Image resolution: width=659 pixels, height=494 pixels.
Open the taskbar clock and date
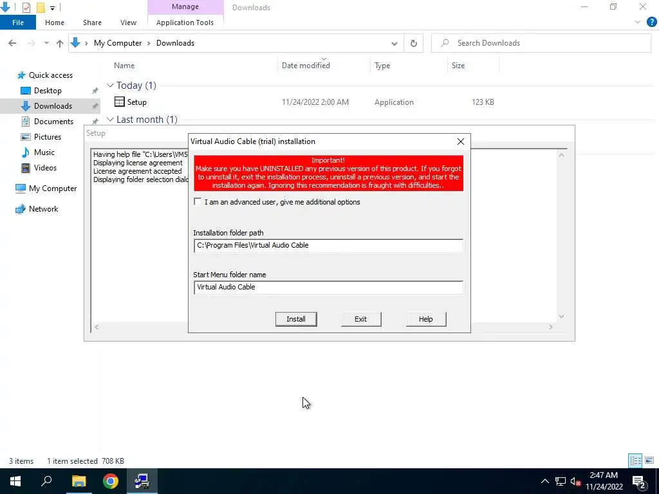[x=604, y=481]
